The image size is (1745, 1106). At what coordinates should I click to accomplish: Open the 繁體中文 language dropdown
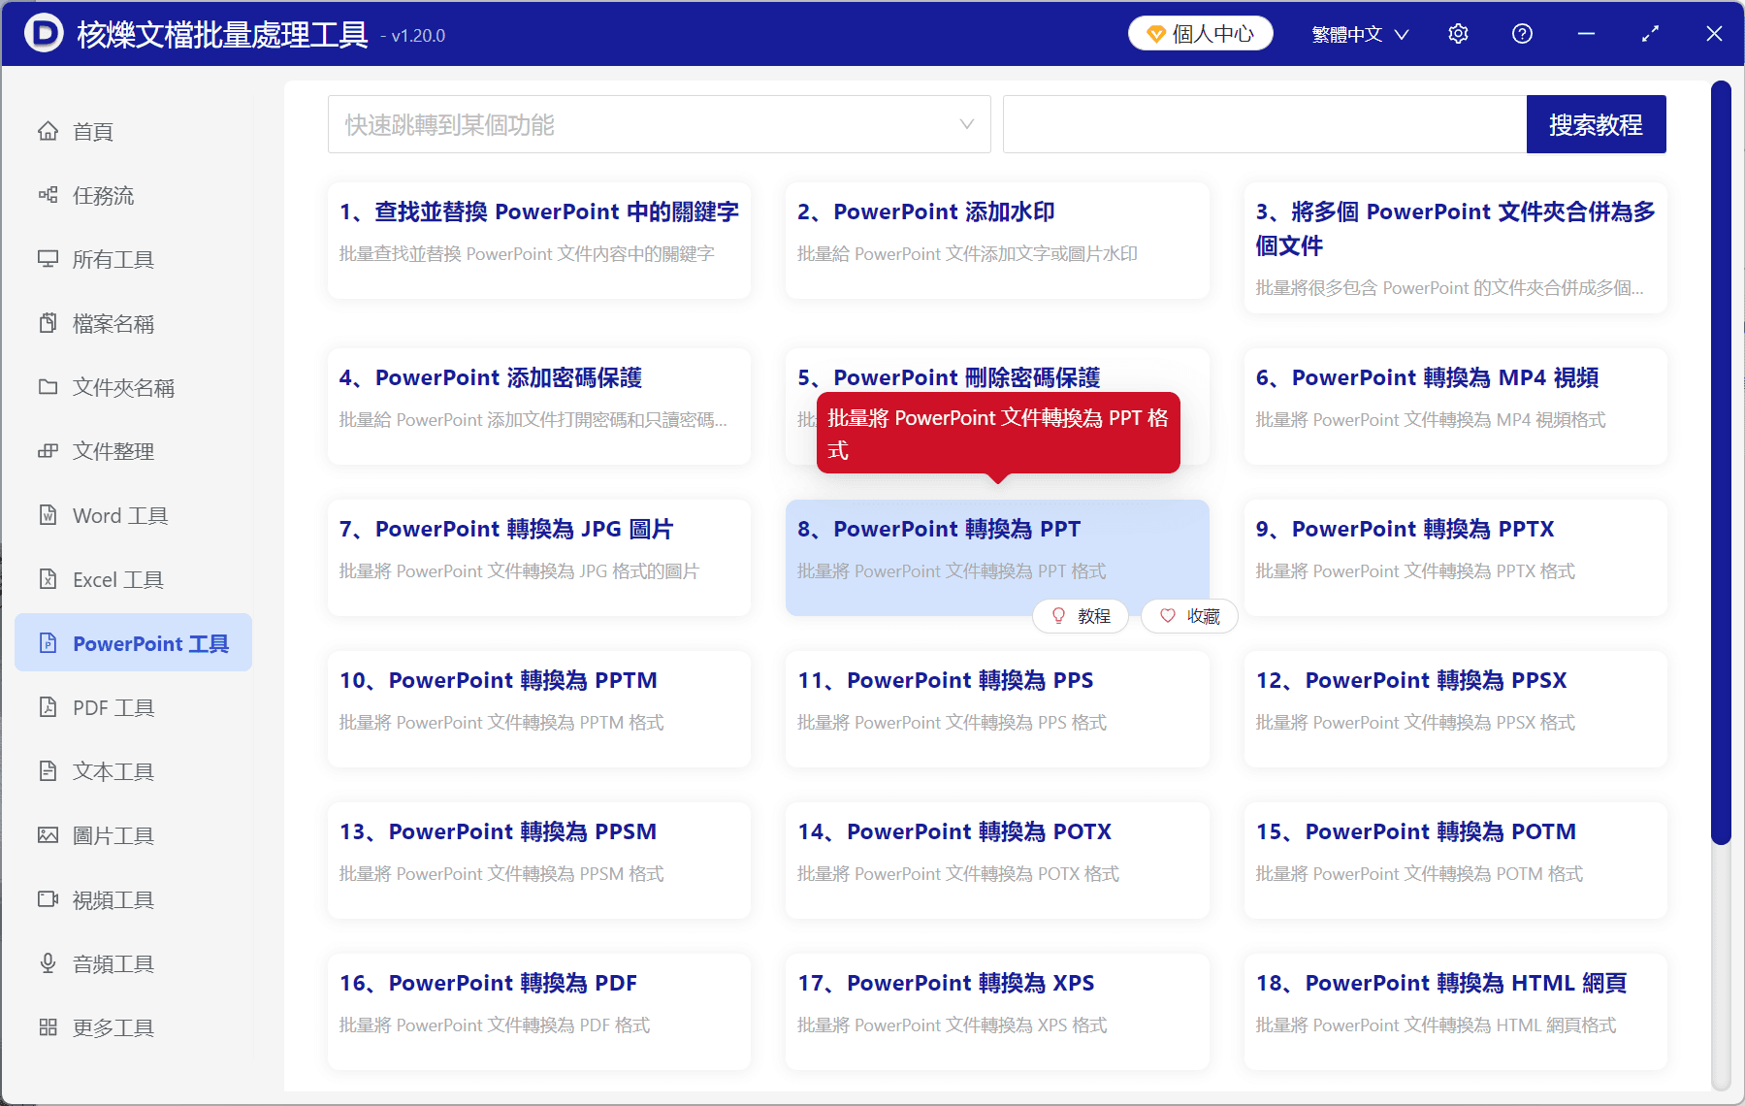tap(1359, 33)
